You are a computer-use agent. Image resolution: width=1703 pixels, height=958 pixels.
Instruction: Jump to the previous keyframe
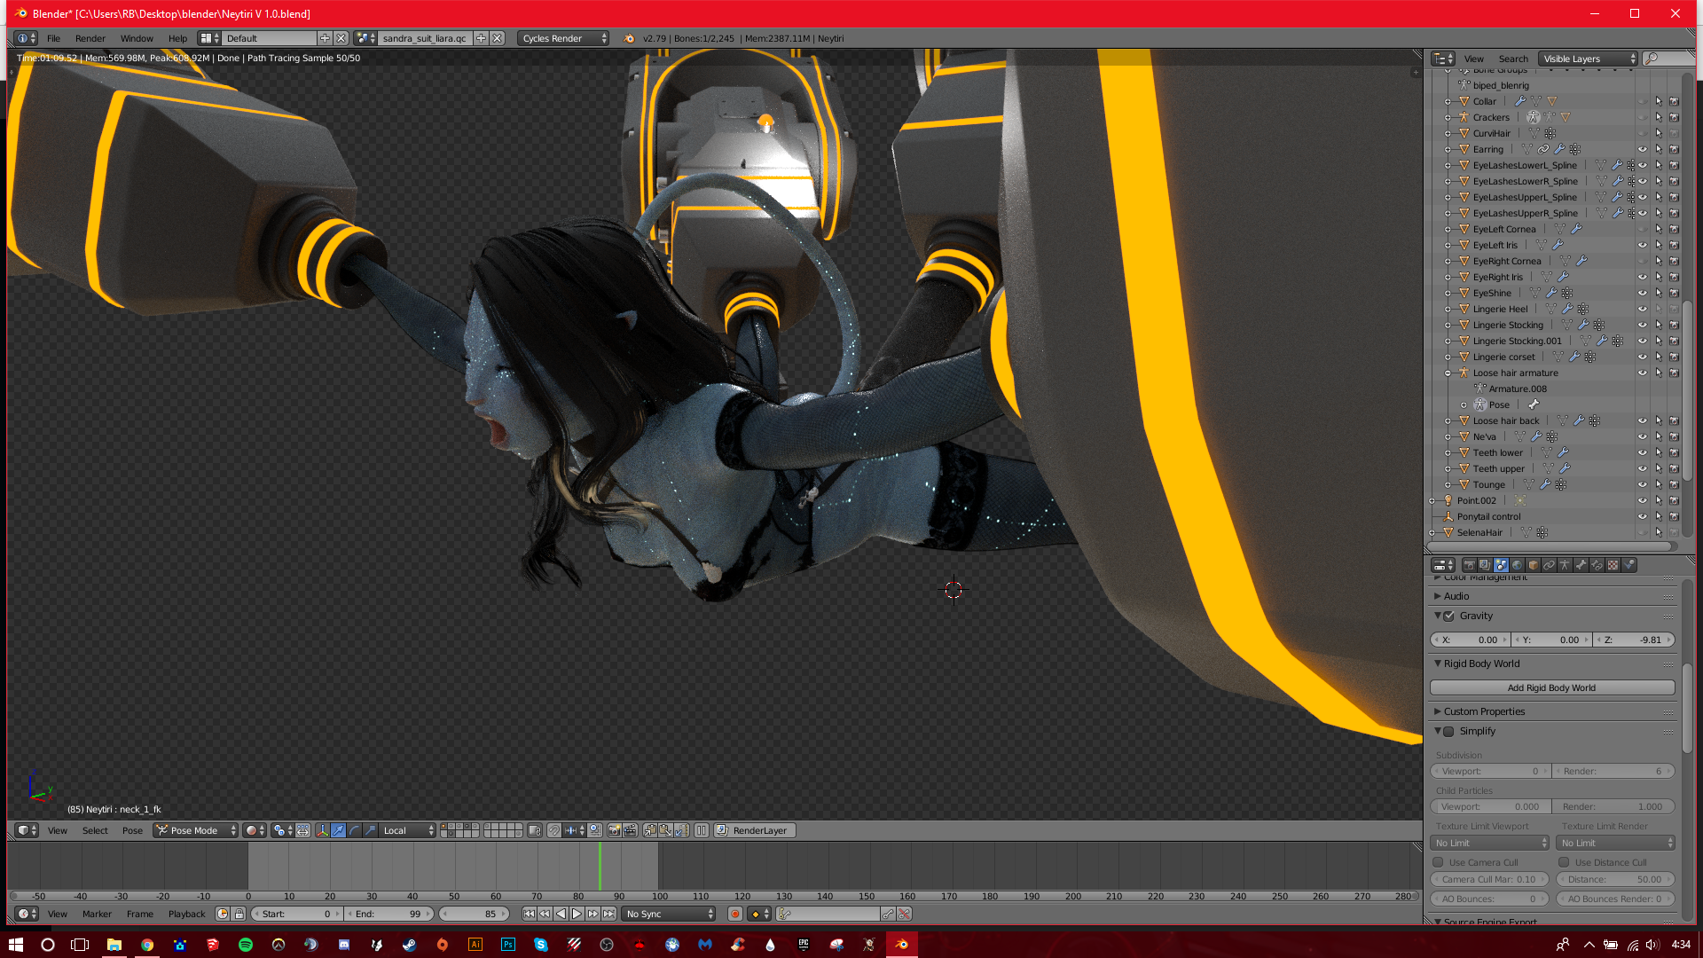click(545, 914)
